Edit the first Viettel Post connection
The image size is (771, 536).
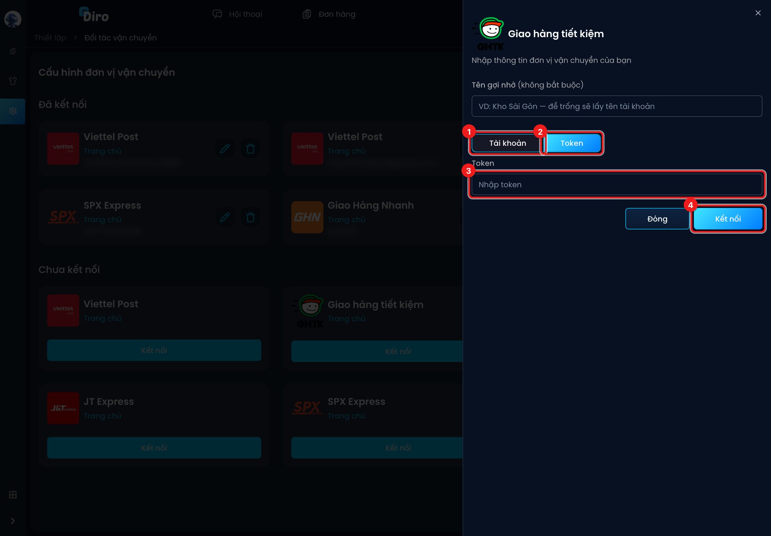[225, 149]
